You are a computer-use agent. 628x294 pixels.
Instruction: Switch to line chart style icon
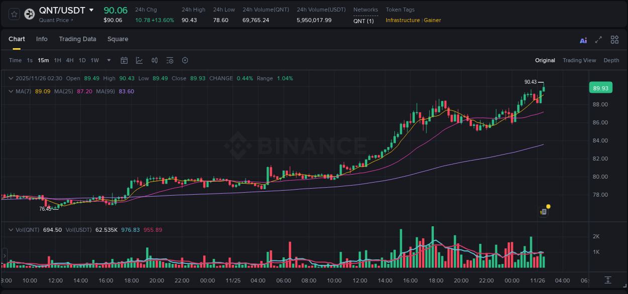[x=139, y=60]
